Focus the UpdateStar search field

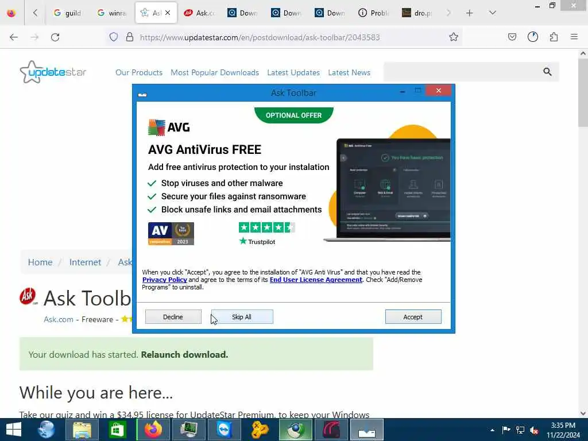point(462,72)
